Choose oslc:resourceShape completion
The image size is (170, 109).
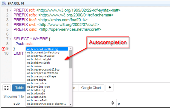[47, 76]
